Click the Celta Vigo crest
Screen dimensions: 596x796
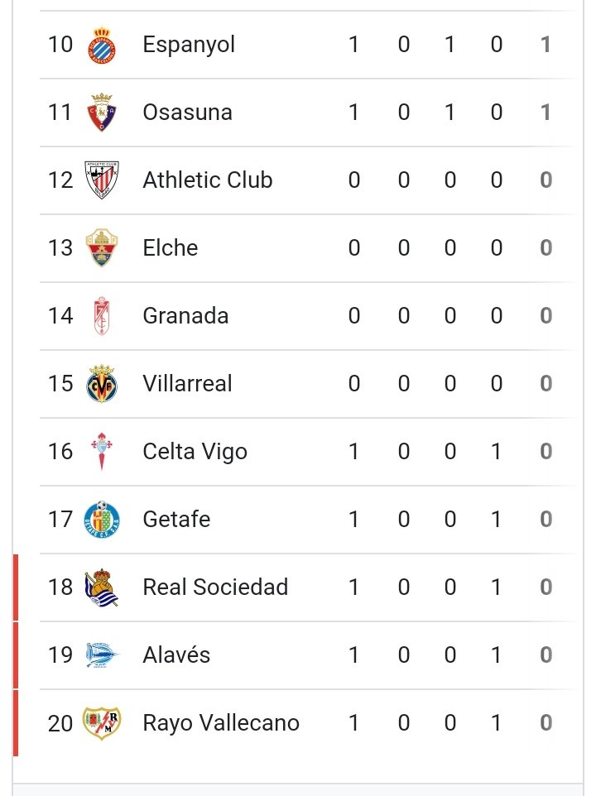pos(103,452)
